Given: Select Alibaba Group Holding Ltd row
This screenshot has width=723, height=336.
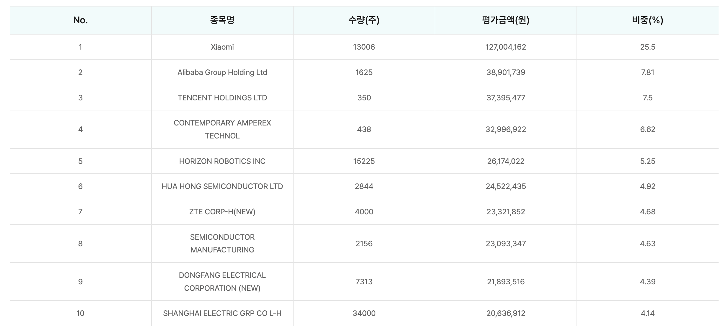Looking at the screenshot, I should pyautogui.click(x=222, y=72).
